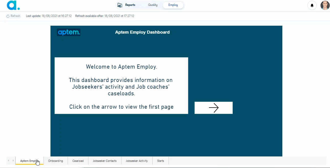Screen dimensions: 330x168
Task: Click the 'Aptem Employ Dashboard' title
Action: (x=142, y=32)
